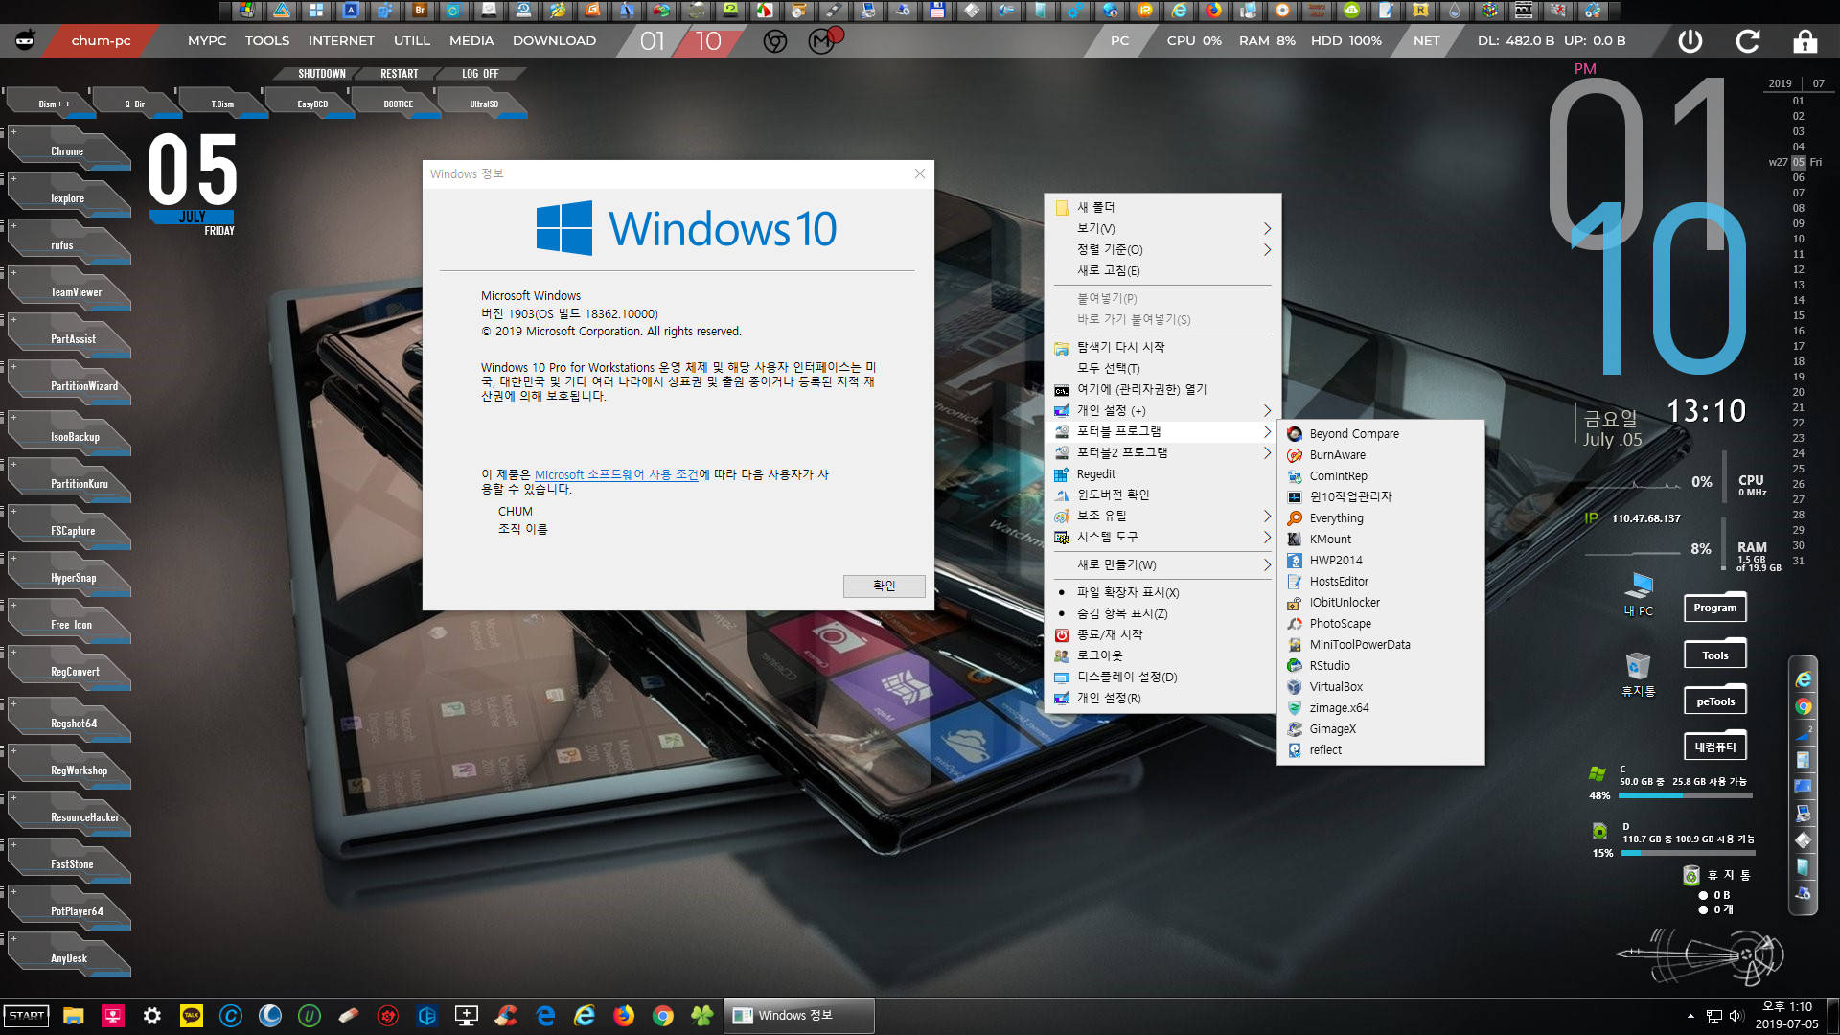Toggle 숨김 항목 표시(Z) option
1840x1035 pixels.
coord(1162,613)
